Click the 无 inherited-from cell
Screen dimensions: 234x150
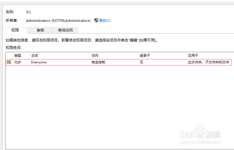coord(141,62)
